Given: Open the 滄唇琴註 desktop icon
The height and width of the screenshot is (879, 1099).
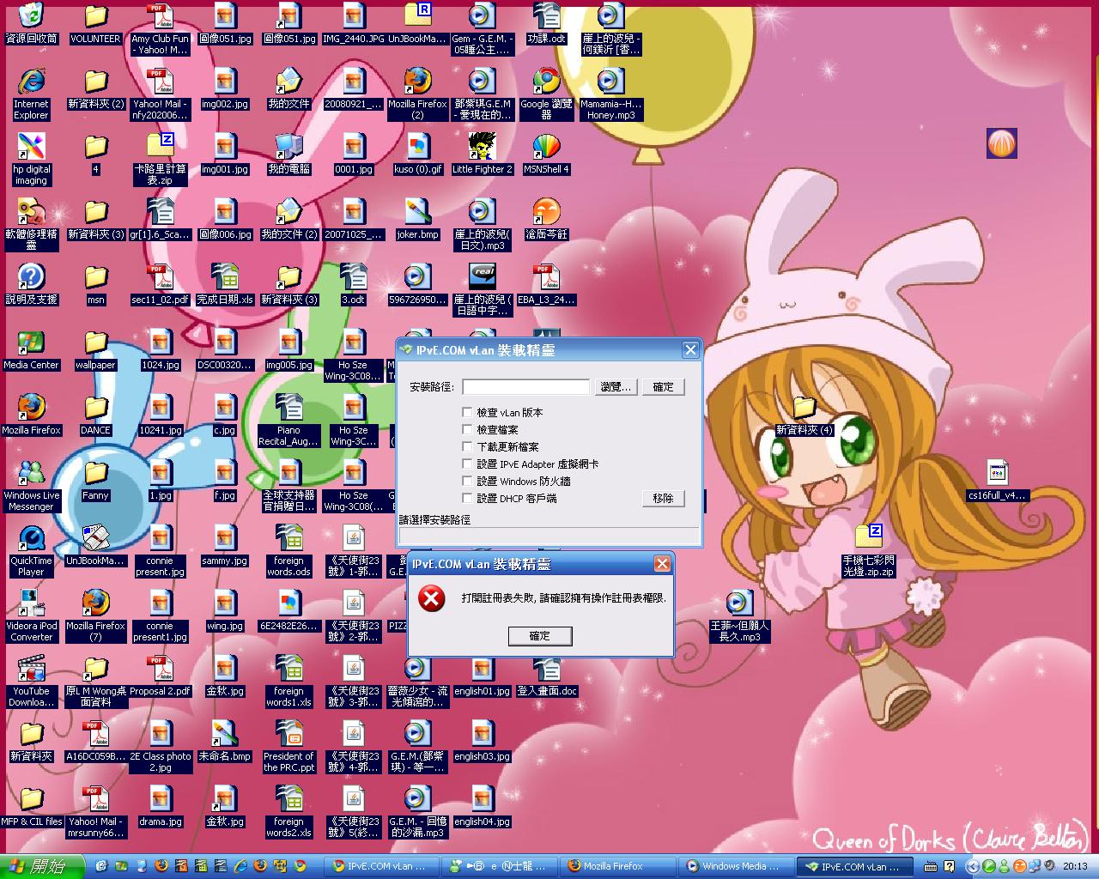Looking at the screenshot, I should pos(546,219).
